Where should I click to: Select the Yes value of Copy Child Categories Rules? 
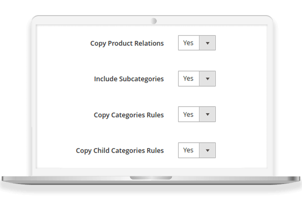(189, 150)
